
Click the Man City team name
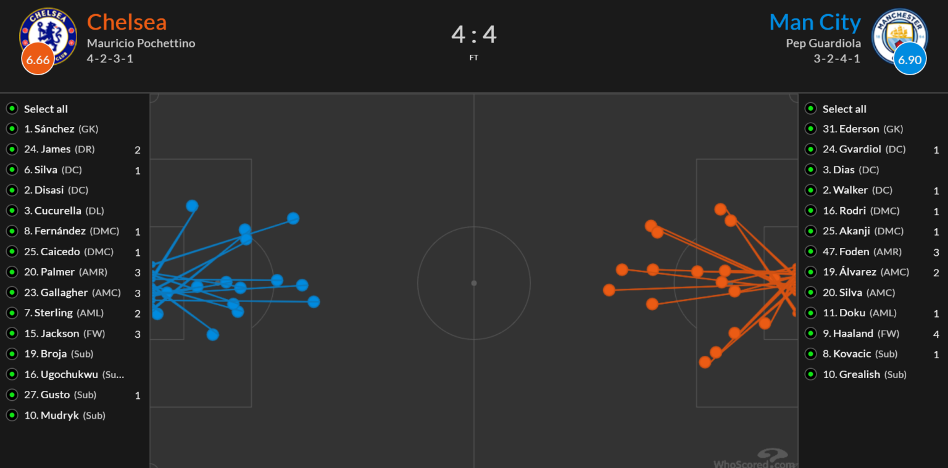click(x=815, y=22)
